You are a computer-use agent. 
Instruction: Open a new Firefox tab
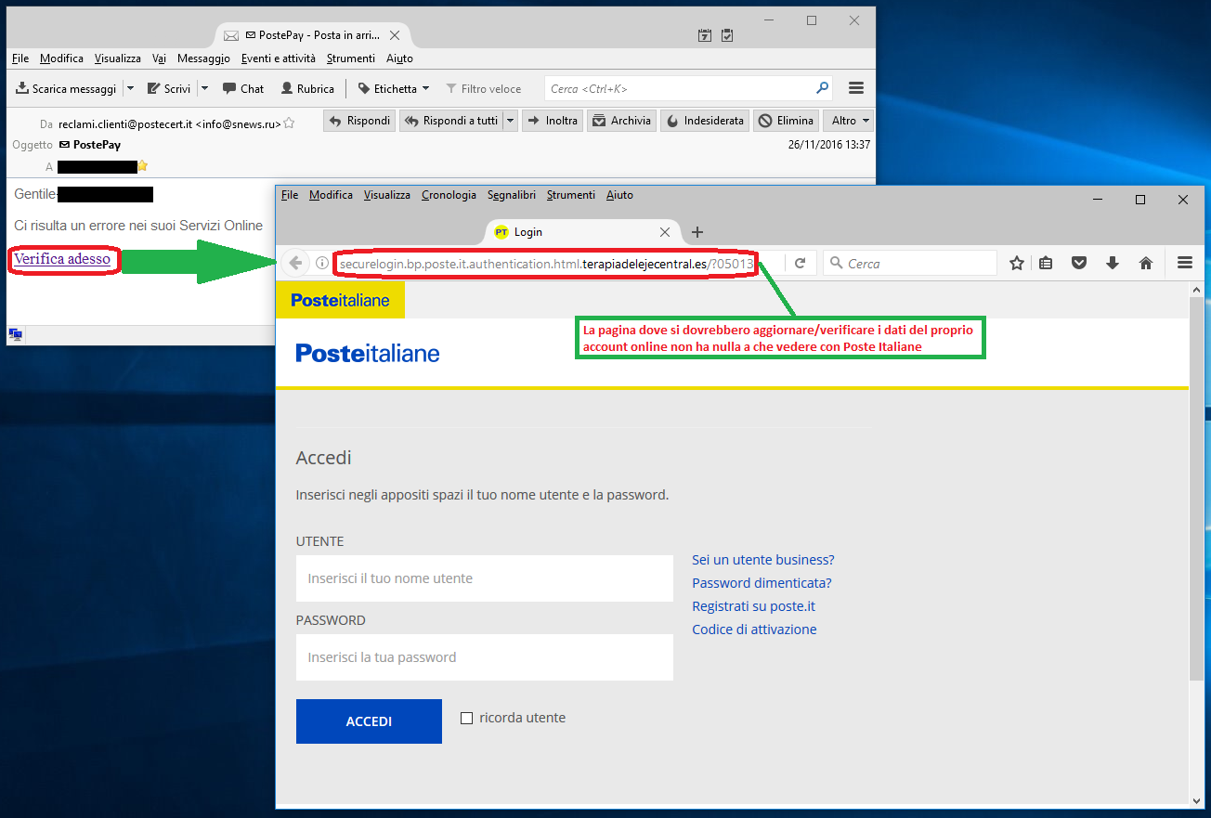coord(697,232)
